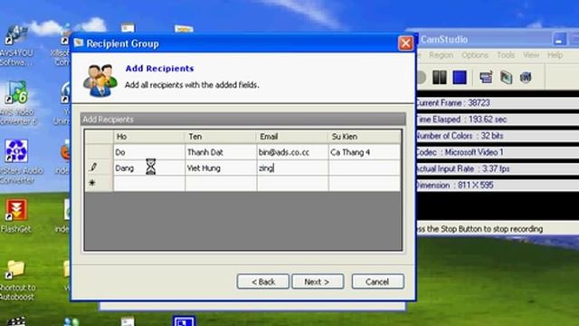
Task: Click the Time Elapsed readout in CamStudio
Action: [x=461, y=120]
